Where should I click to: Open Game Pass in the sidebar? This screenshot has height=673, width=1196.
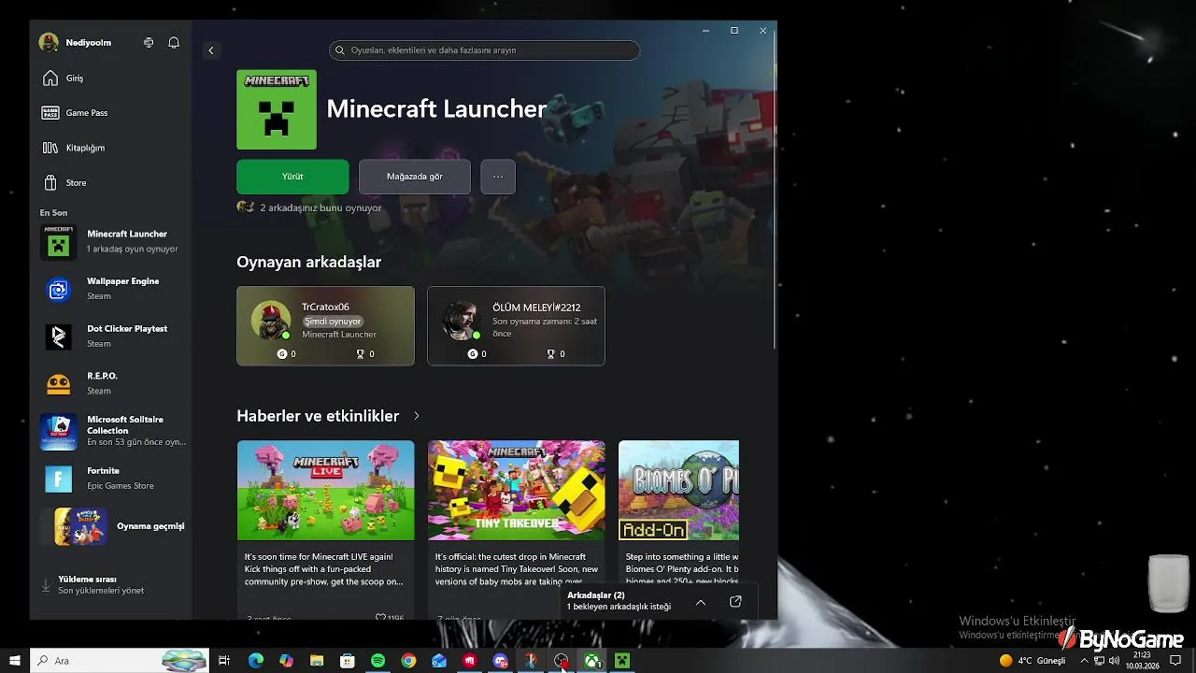coord(110,113)
